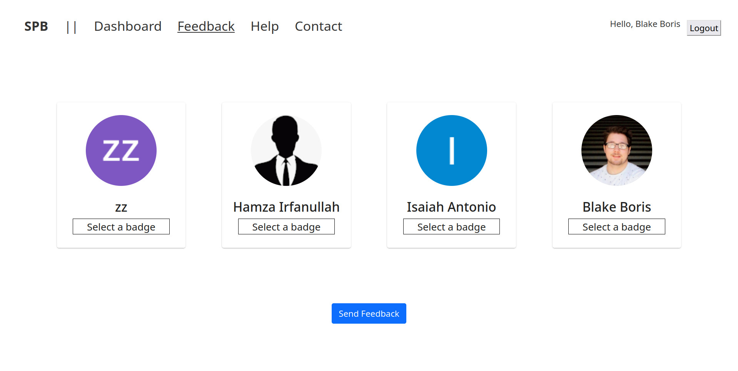Go to the Dashboard page

pos(128,26)
